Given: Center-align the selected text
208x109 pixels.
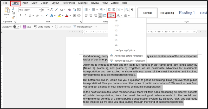Looking at the screenshot, I should pos(91,16).
